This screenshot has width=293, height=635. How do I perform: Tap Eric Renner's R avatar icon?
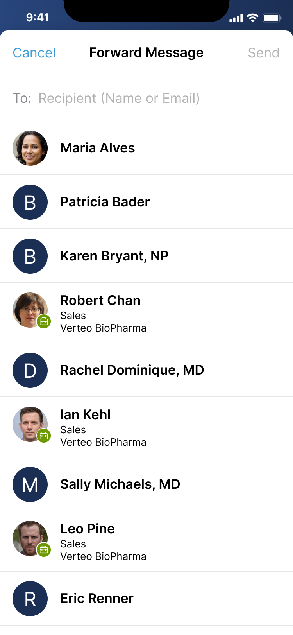tap(30, 599)
